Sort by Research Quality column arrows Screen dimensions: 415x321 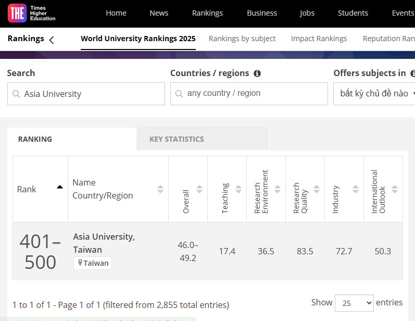click(317, 189)
